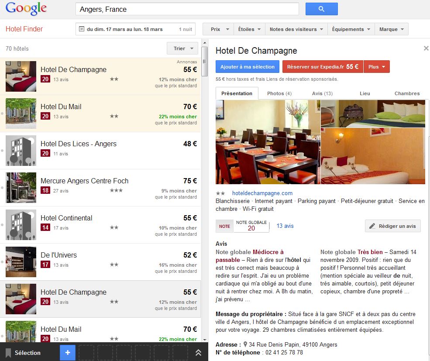Click the rating badge 14 for Hotel Continental
Viewport: 430px width, 361px height.
click(45, 227)
